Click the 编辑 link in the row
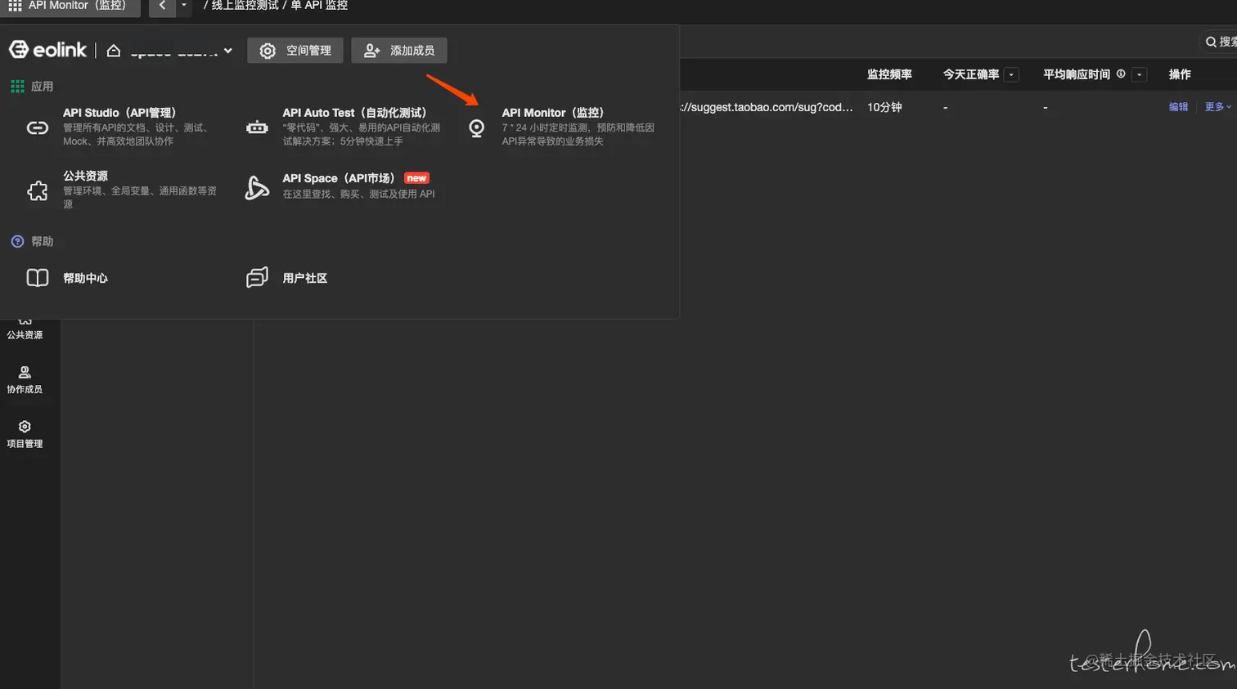The height and width of the screenshot is (689, 1237). coord(1178,107)
